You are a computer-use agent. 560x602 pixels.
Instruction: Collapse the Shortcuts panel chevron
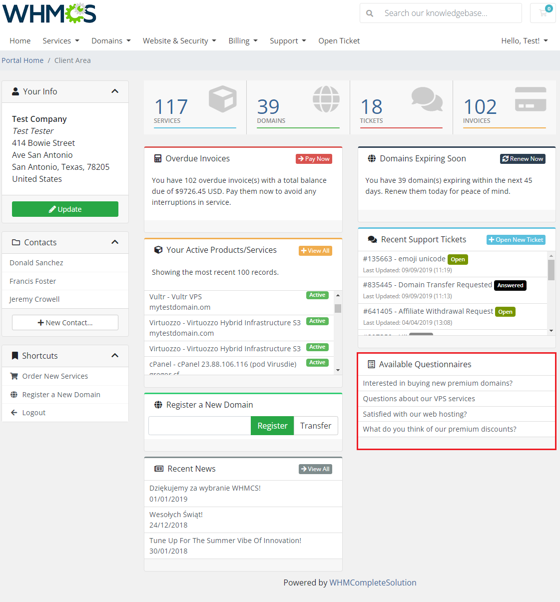click(x=115, y=356)
